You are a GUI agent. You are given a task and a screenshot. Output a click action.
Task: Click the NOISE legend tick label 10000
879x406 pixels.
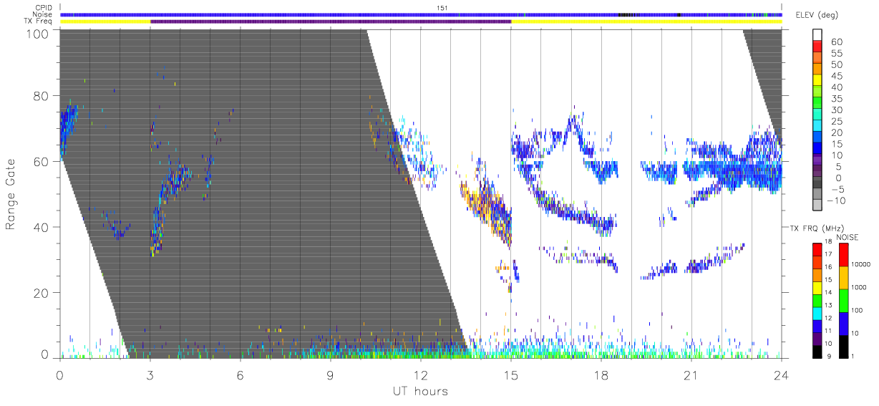[x=862, y=266]
